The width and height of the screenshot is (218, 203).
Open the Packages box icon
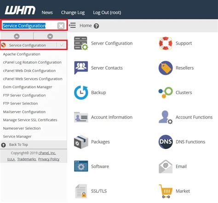coord(81,142)
